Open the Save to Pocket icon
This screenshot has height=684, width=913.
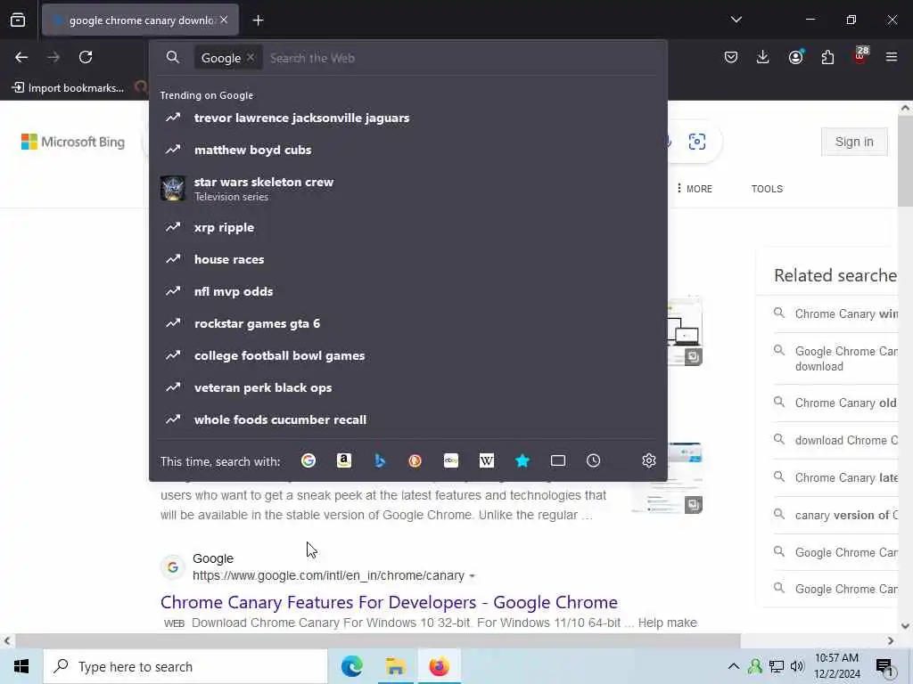pos(731,57)
